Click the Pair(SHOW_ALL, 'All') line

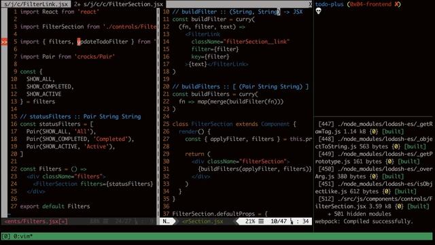[x=61, y=131]
